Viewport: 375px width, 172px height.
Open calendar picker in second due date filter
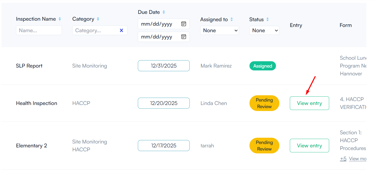tap(184, 37)
